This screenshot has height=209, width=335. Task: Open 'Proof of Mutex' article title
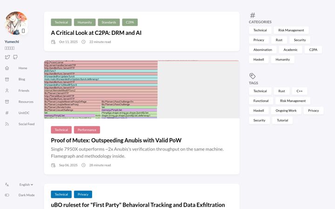[116, 140]
